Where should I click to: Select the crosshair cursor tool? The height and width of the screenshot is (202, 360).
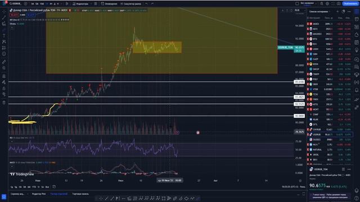[x=4, y=11]
